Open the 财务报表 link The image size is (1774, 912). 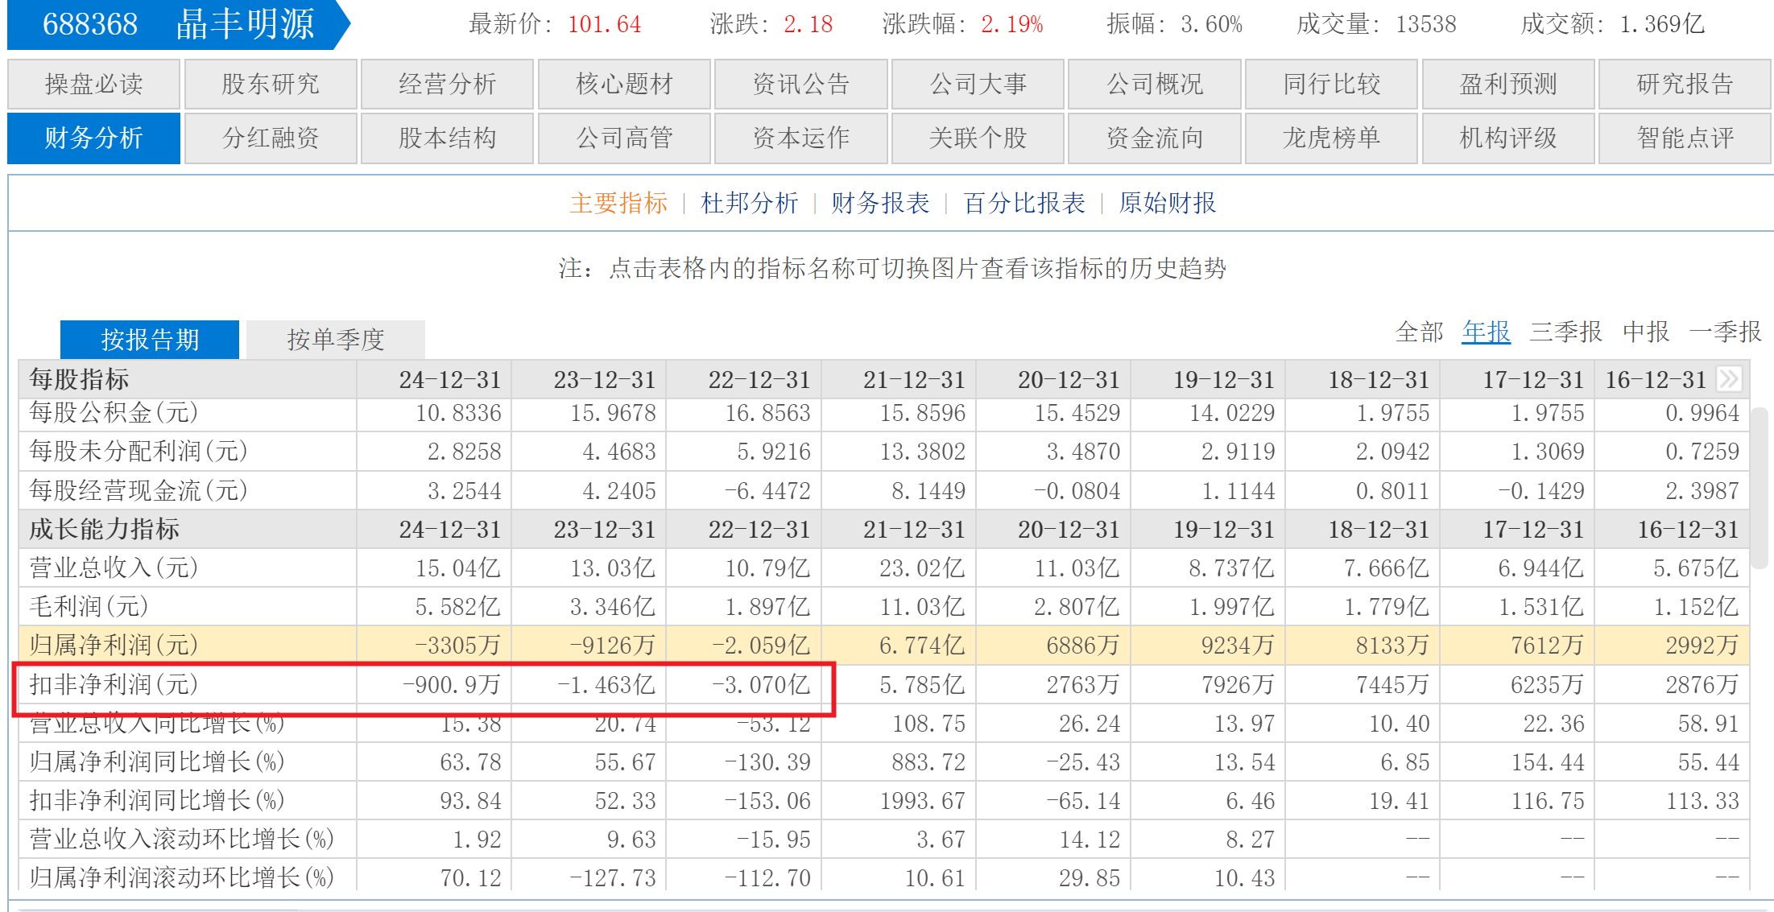[x=880, y=203]
